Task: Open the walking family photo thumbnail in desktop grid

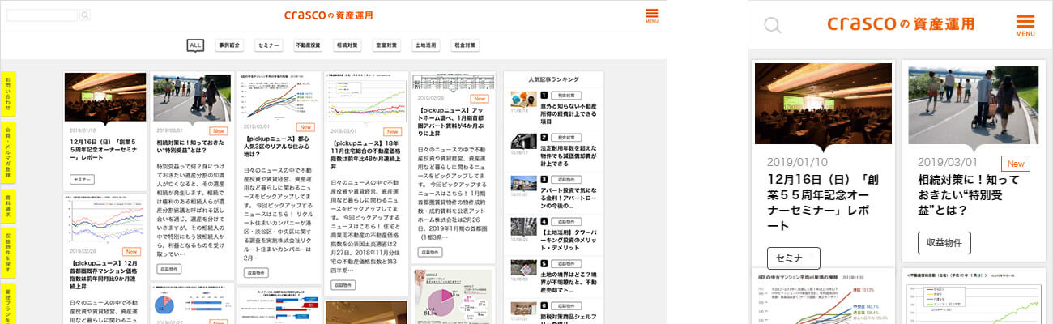Action: click(x=192, y=99)
